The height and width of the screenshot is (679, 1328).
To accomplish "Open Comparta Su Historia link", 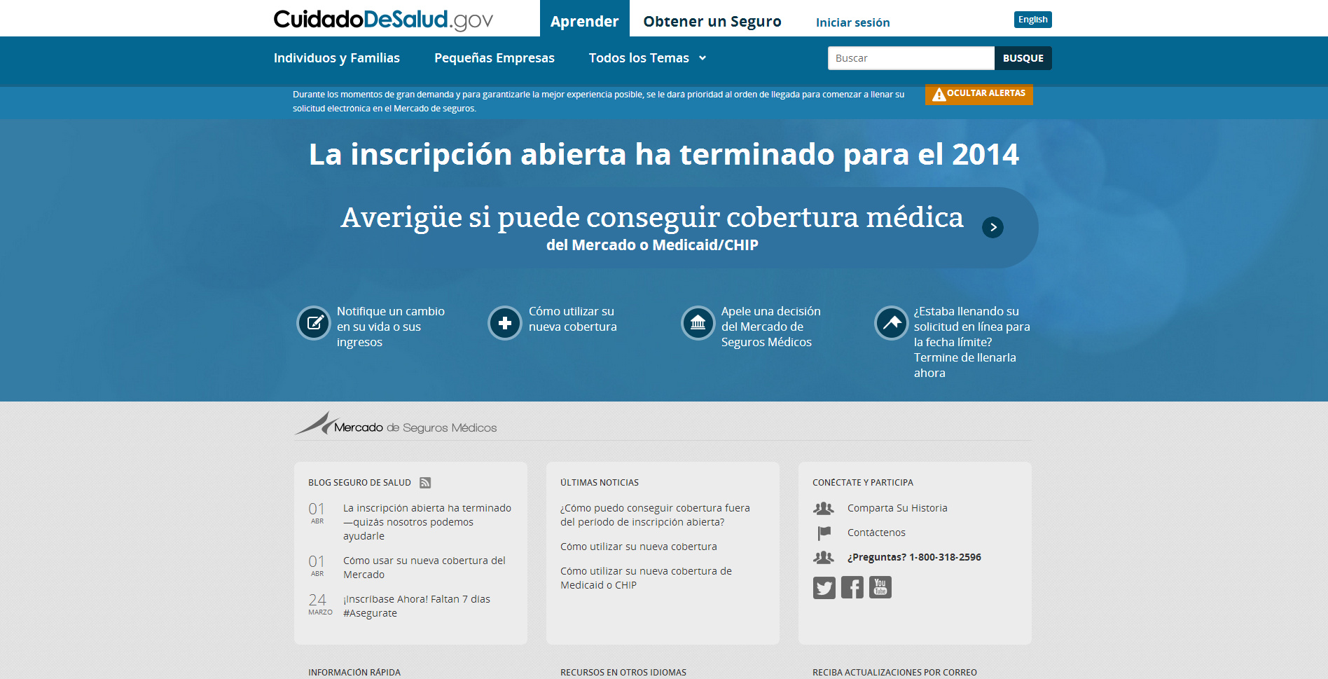I will [897, 508].
